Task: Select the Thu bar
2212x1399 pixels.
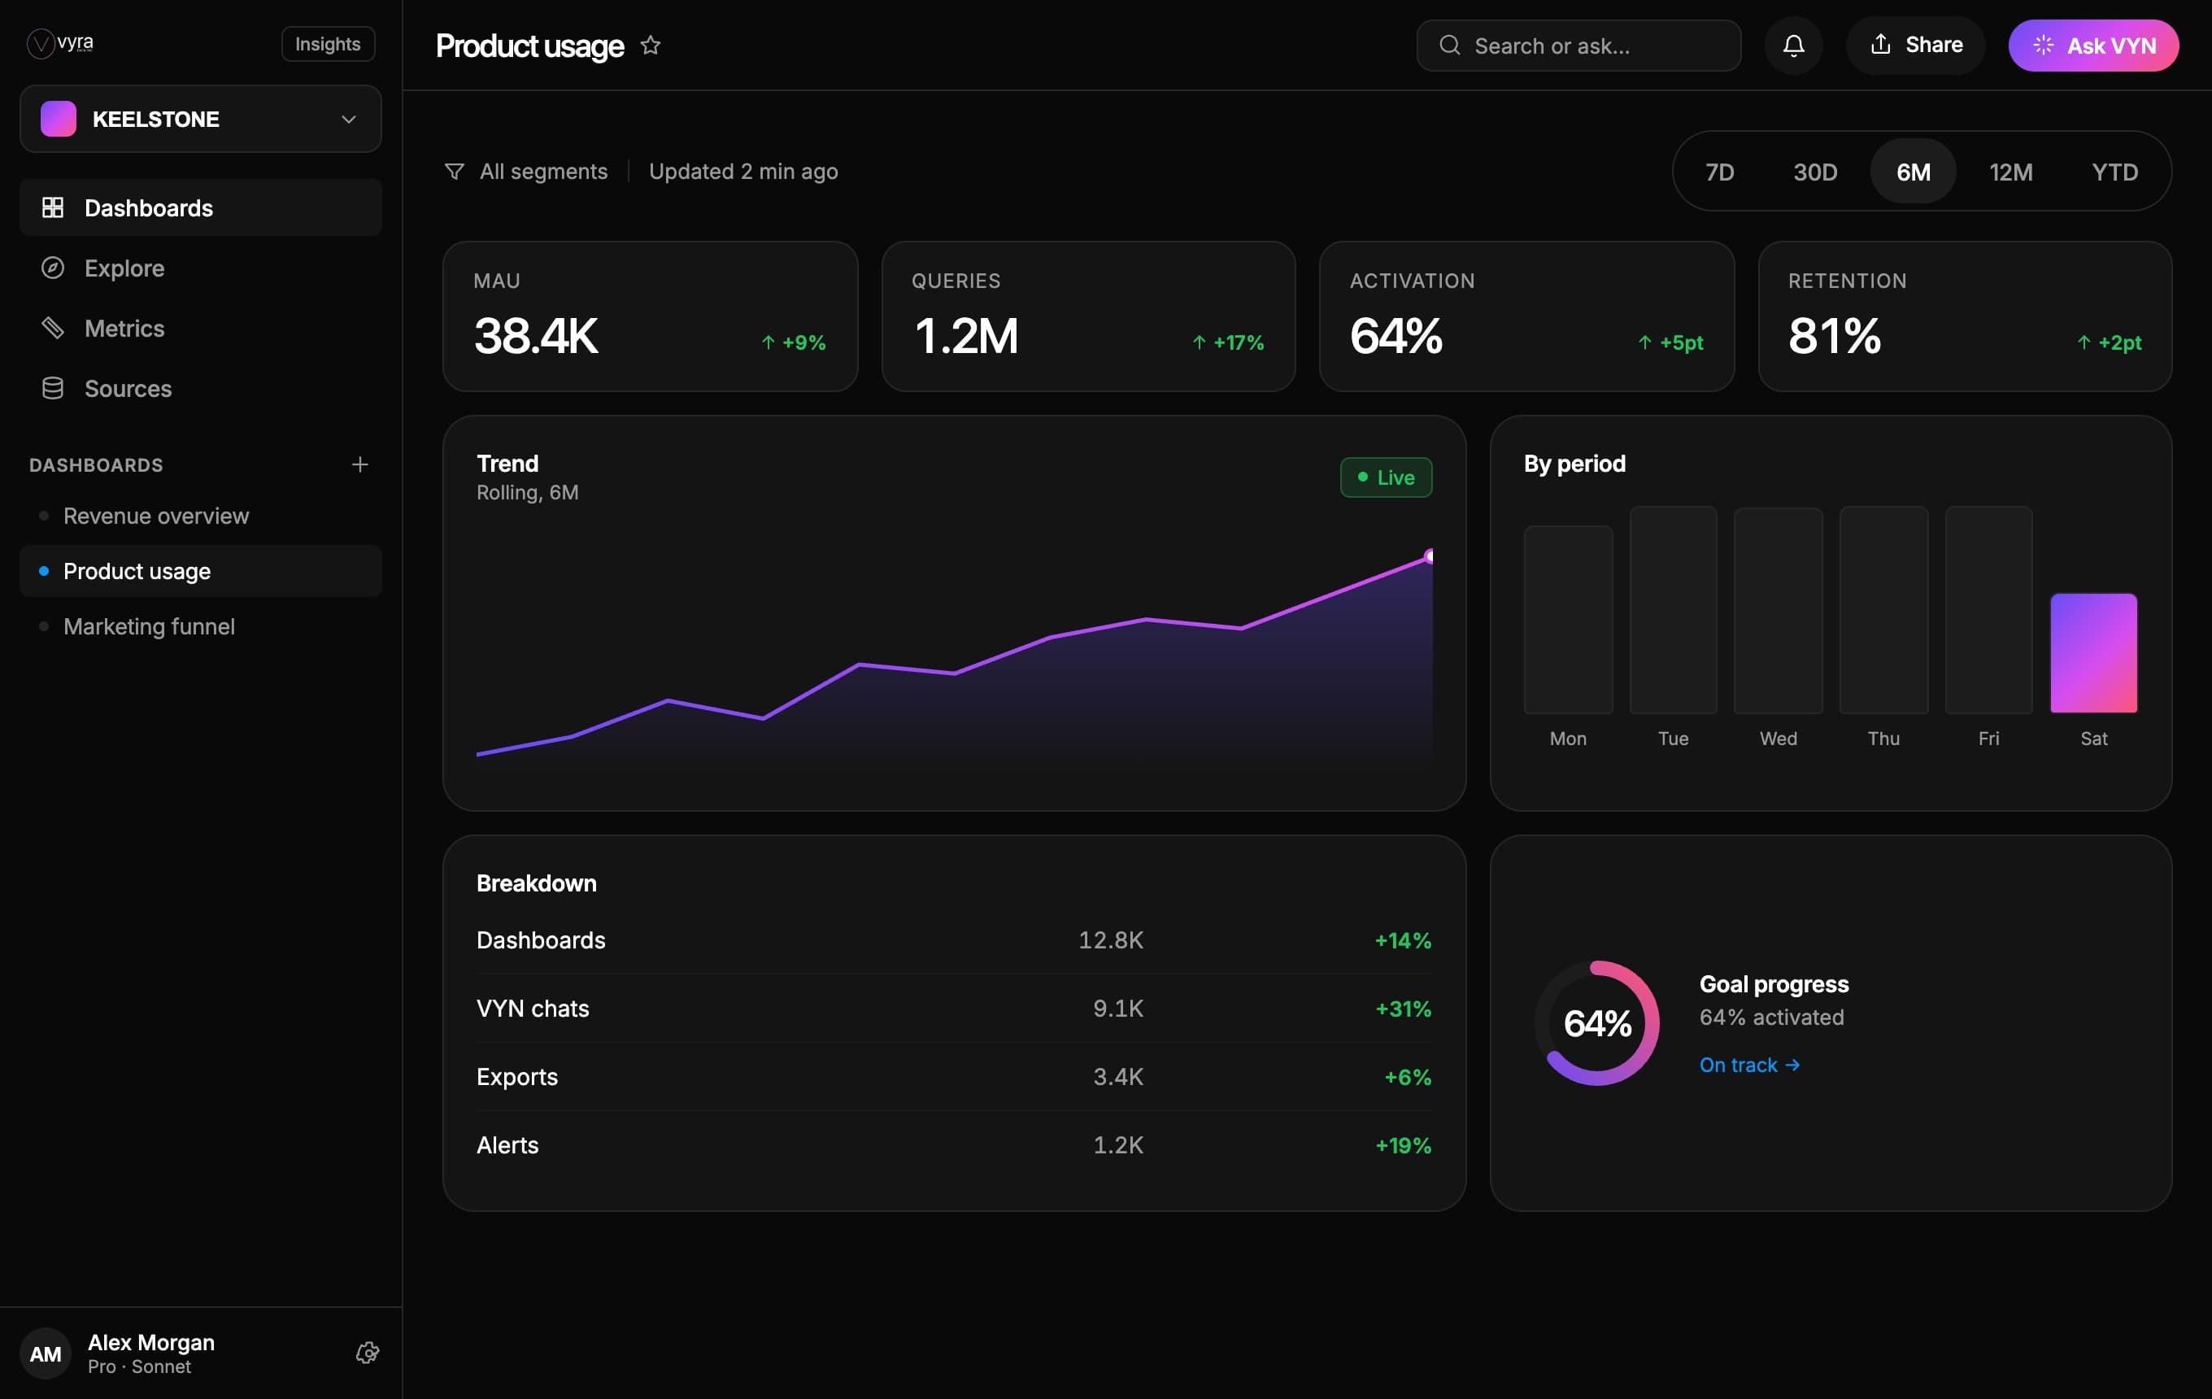Action: 1883,610
